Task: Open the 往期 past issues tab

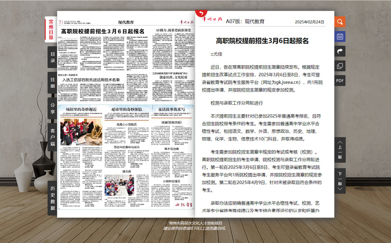Action: 52,83
